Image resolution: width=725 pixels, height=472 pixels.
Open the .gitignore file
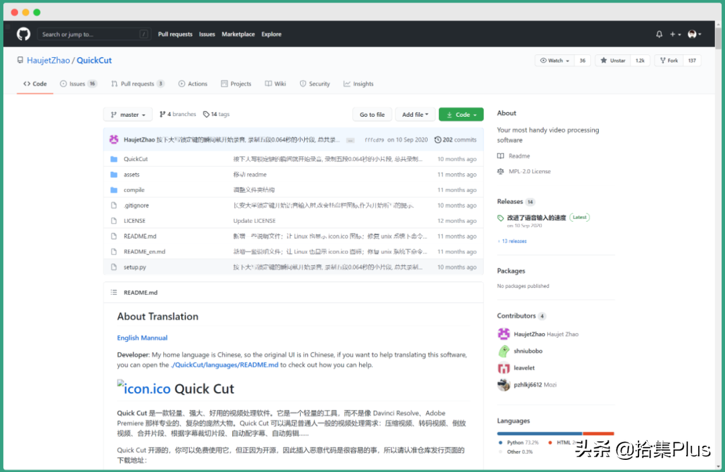click(x=136, y=205)
